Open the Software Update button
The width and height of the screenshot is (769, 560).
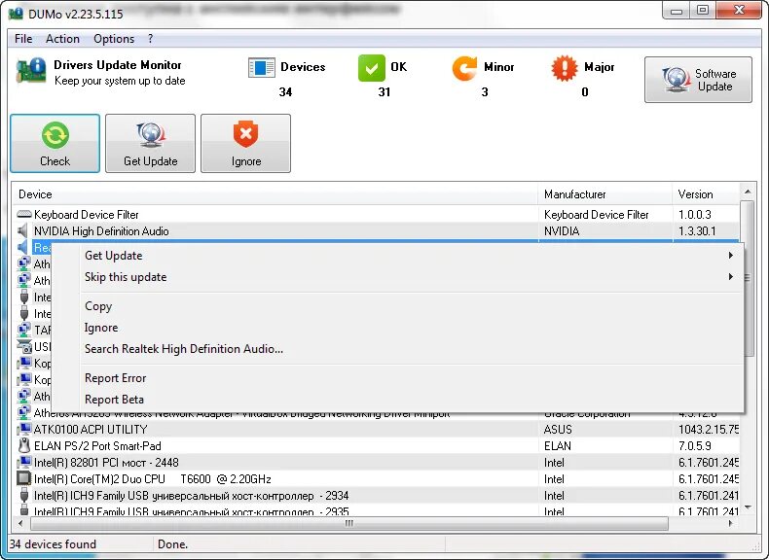[698, 80]
